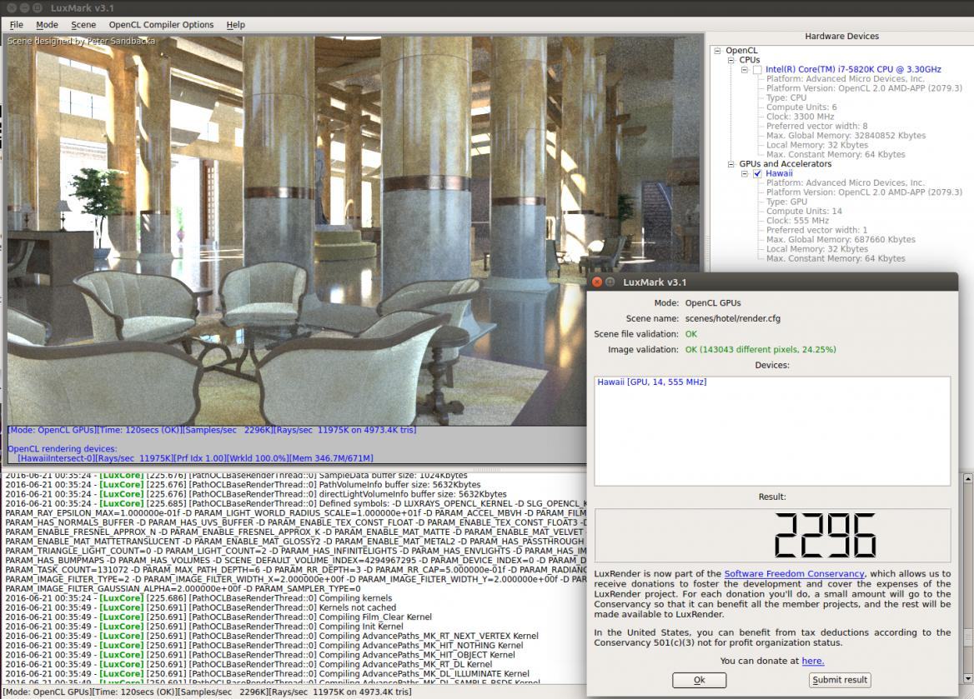974x699 pixels.
Task: Click the 'AdvancePaths_MK_RT_NEXT_VERTEX Kernel' log line
Action: [272, 637]
